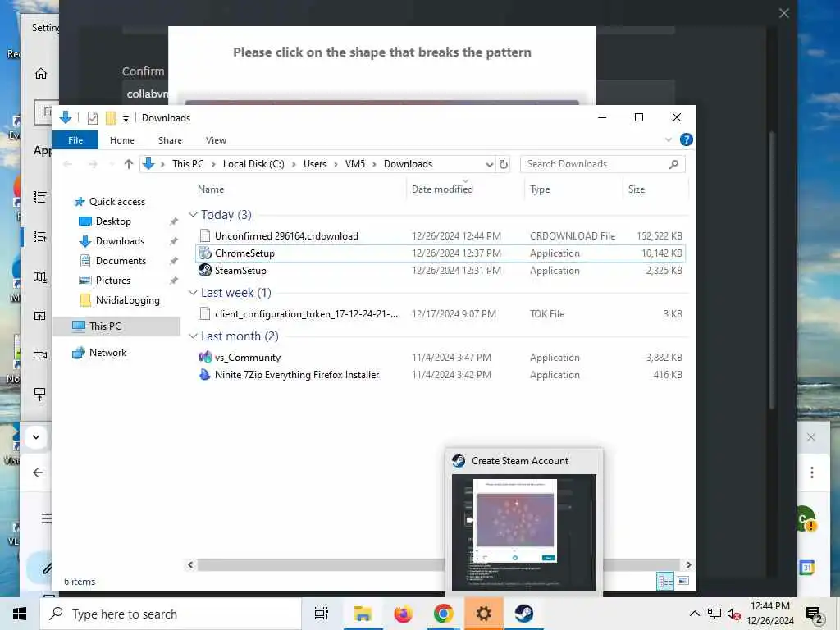840x630 pixels.
Task: Open File Explorer from the taskbar
Action: [363, 614]
